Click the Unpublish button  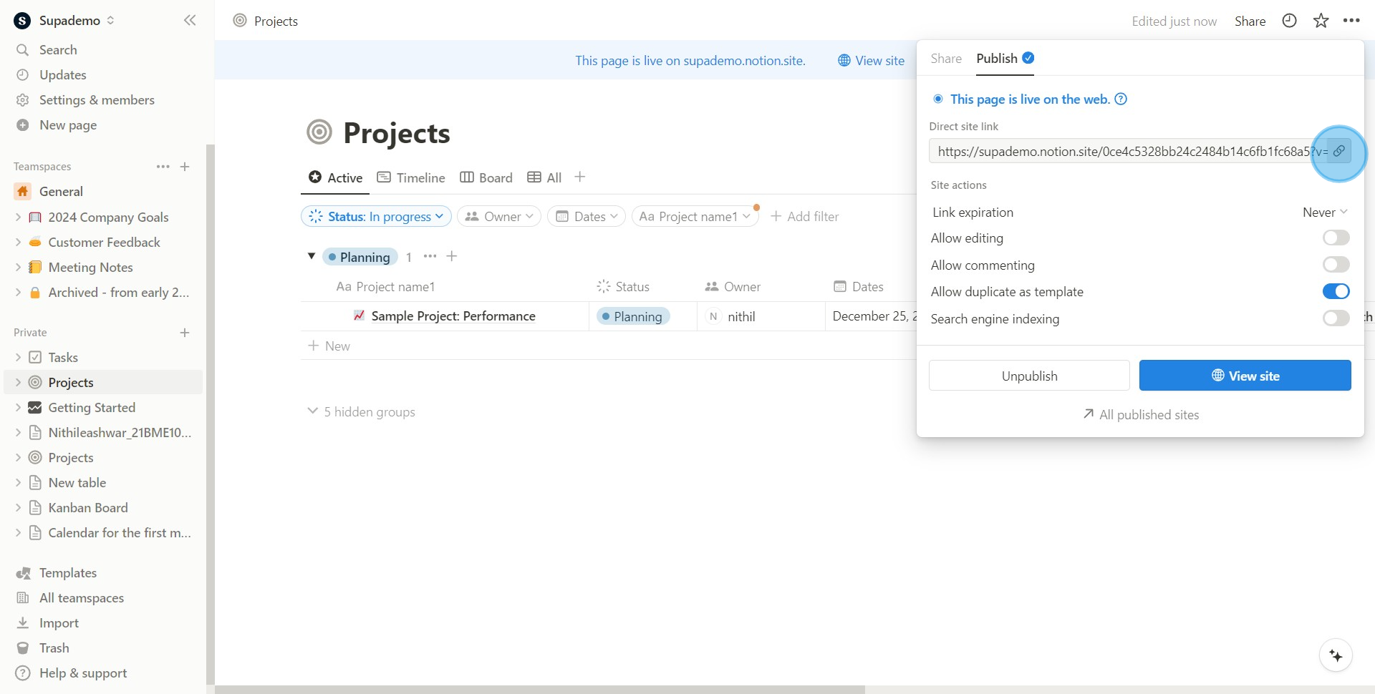1029,376
